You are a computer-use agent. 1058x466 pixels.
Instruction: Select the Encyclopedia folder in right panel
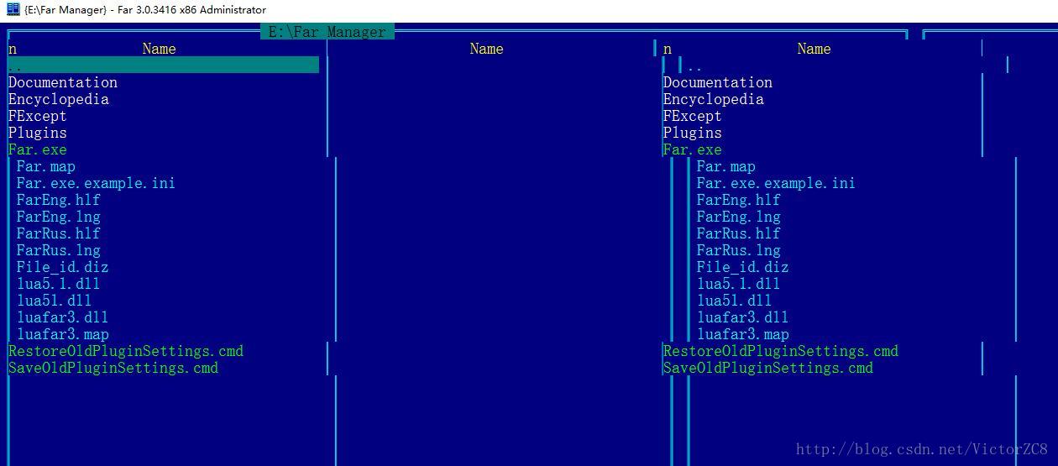714,99
